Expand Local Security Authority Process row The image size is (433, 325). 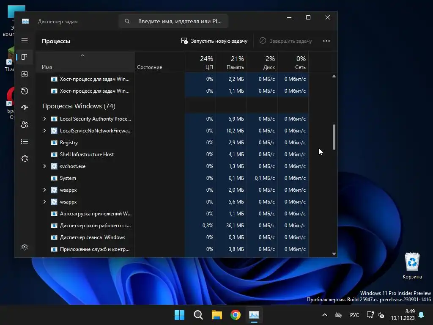(x=44, y=119)
